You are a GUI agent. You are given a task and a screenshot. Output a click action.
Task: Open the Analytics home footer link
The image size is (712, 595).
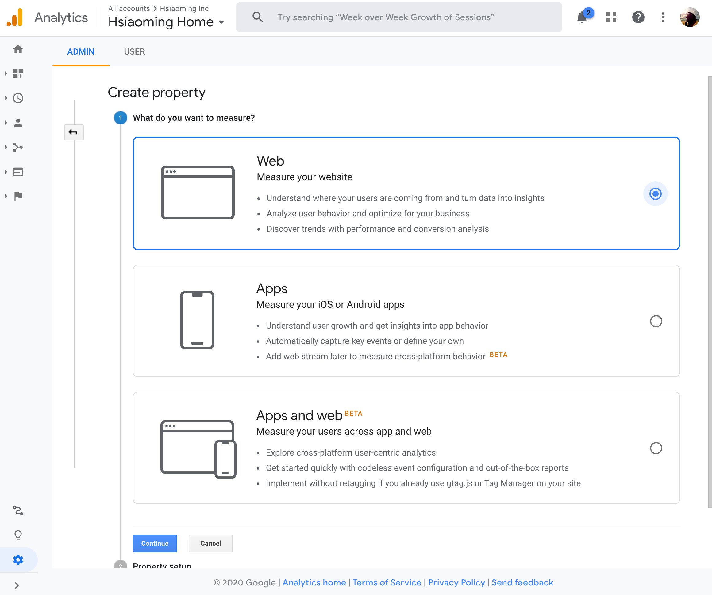click(x=314, y=582)
